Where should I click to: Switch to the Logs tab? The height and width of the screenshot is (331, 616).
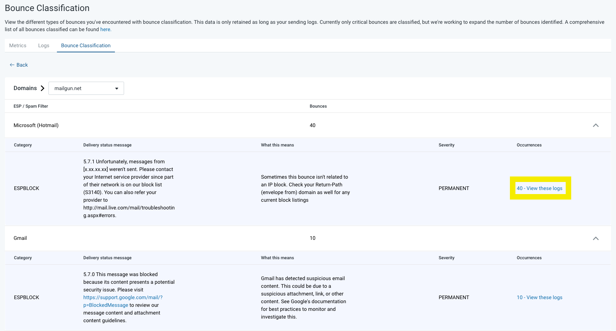(44, 45)
